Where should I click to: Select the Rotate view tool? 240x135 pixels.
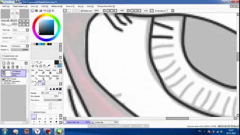coord(40,66)
